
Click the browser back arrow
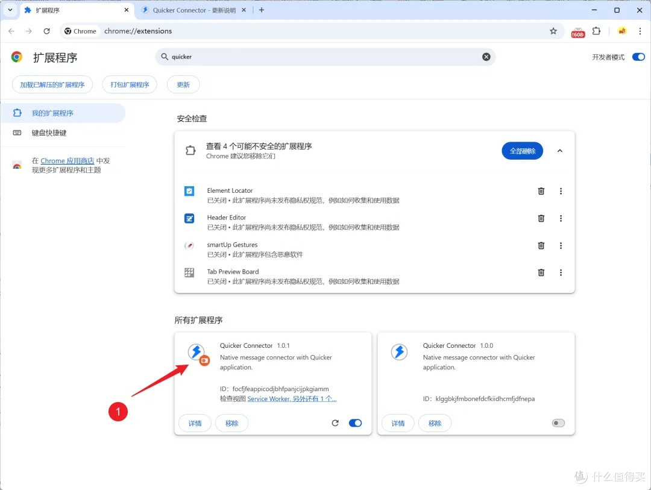pos(11,31)
